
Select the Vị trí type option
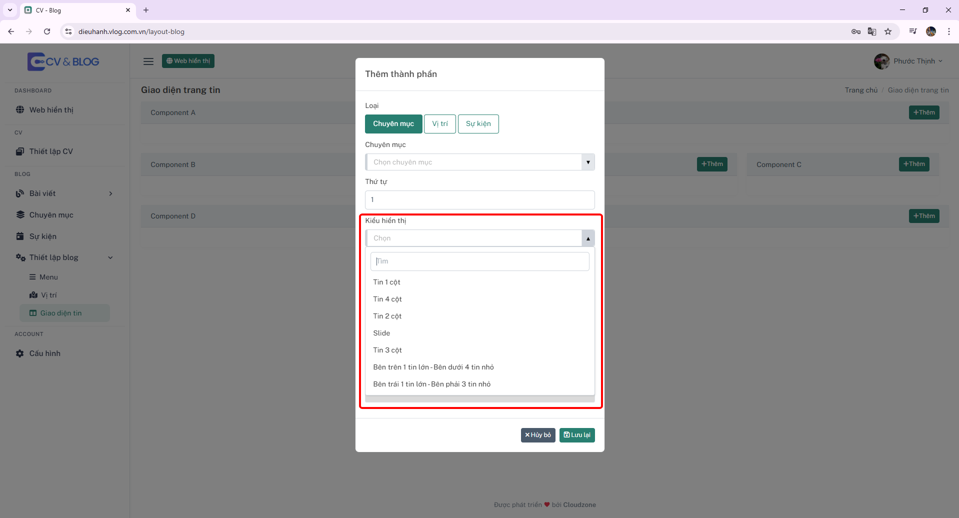coord(440,124)
